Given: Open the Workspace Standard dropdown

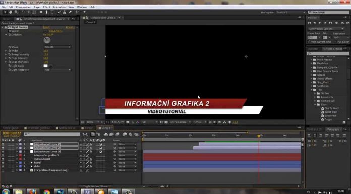Looking at the screenshot, I should click(x=291, y=12).
